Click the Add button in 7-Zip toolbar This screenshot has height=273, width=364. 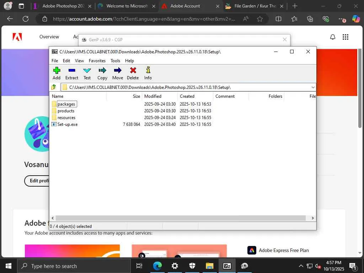tap(57, 73)
